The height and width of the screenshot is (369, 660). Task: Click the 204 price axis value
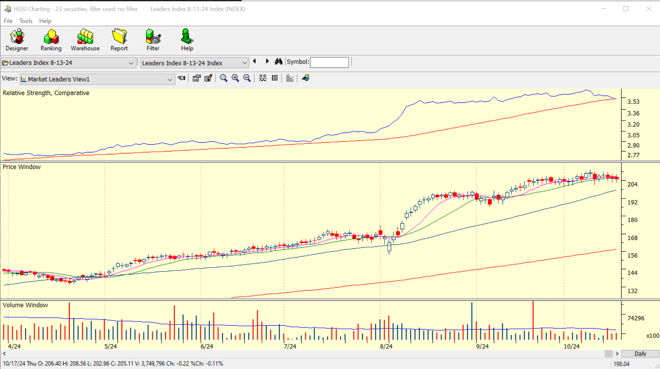pyautogui.click(x=632, y=184)
